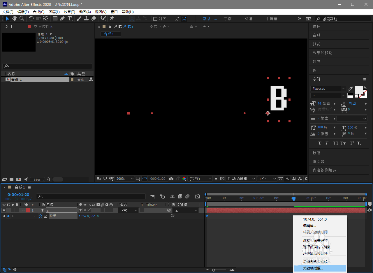Select the Eraser tool
Screen dimensions: 373x273
[x=94, y=19]
